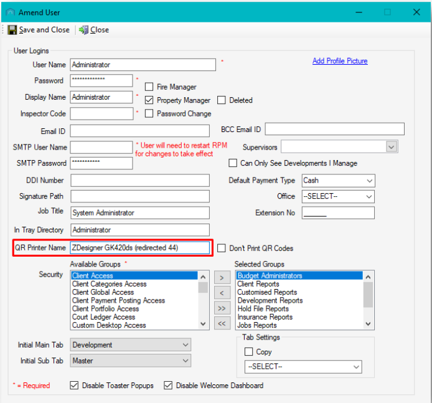Select Jobs Reports in Selected Groups
This screenshot has height=403, width=432.
pos(299,325)
